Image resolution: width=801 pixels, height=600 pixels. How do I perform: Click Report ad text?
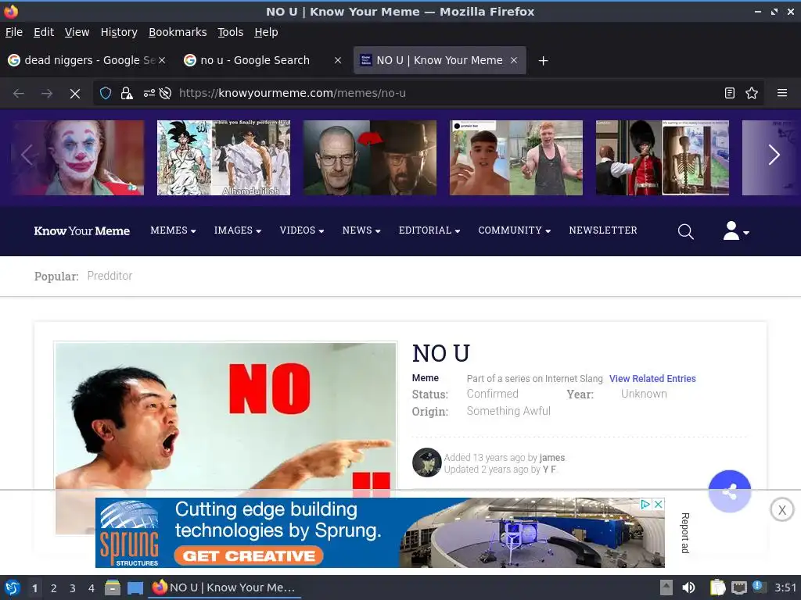(685, 533)
